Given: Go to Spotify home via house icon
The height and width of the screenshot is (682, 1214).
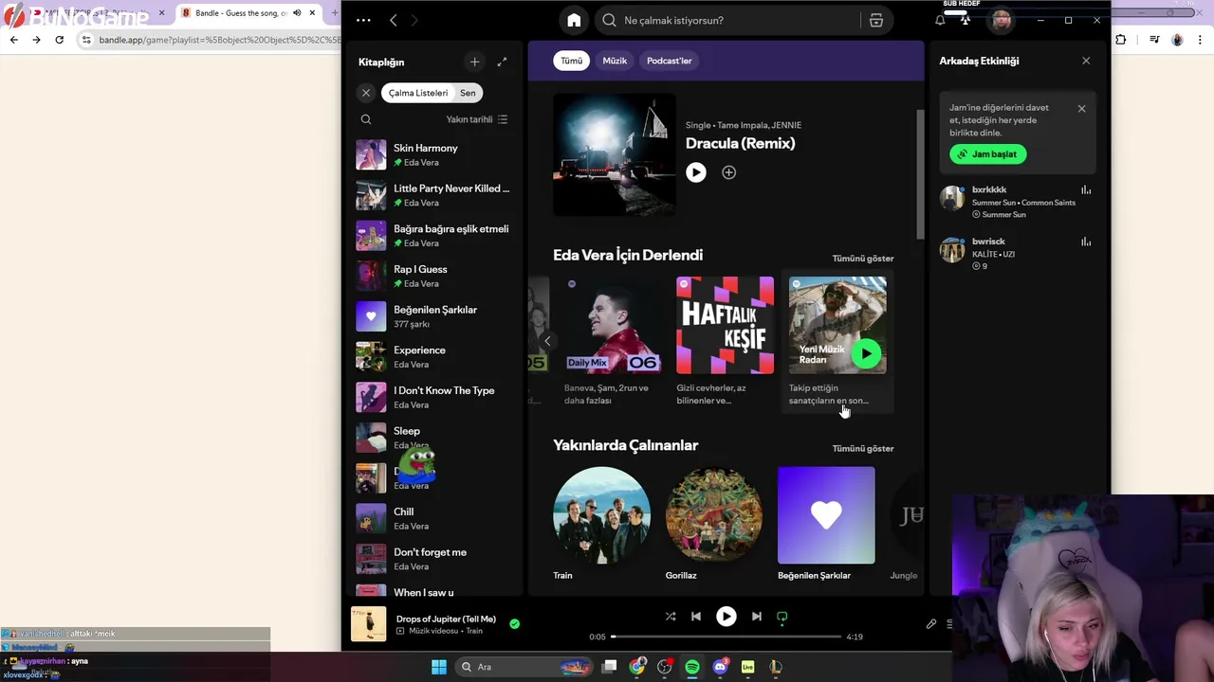Looking at the screenshot, I should click(574, 20).
